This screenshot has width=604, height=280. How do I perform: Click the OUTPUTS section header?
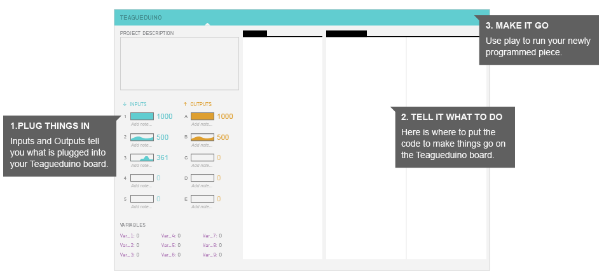[201, 104]
